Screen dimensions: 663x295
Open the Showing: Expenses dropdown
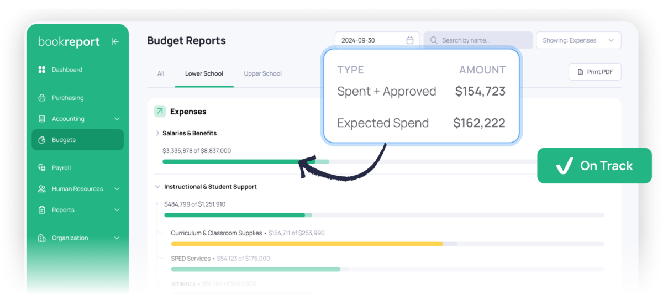tap(578, 40)
